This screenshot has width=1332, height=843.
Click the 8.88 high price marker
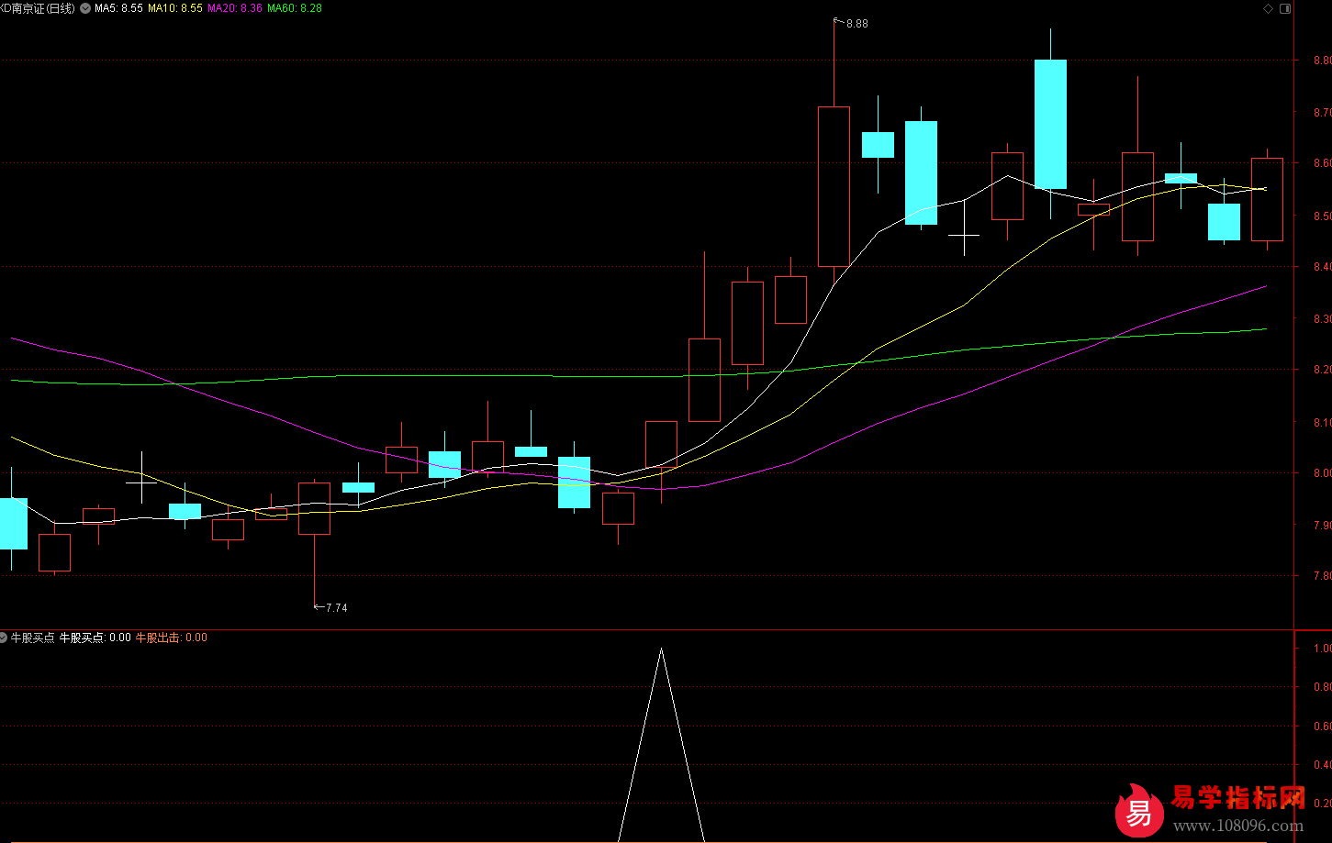click(x=856, y=24)
